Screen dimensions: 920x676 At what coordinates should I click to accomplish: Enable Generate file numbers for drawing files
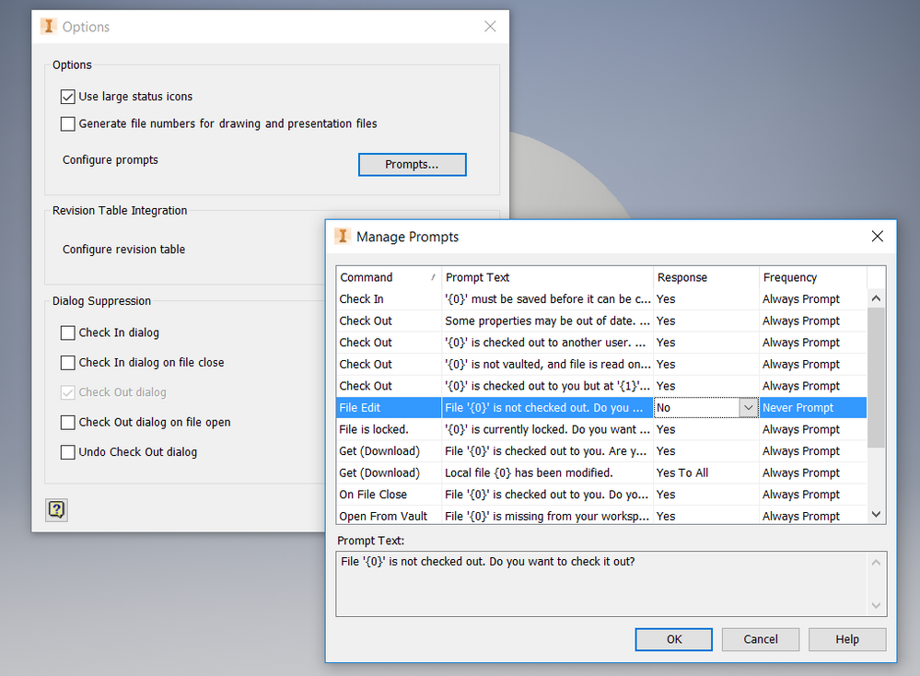pyautogui.click(x=68, y=122)
